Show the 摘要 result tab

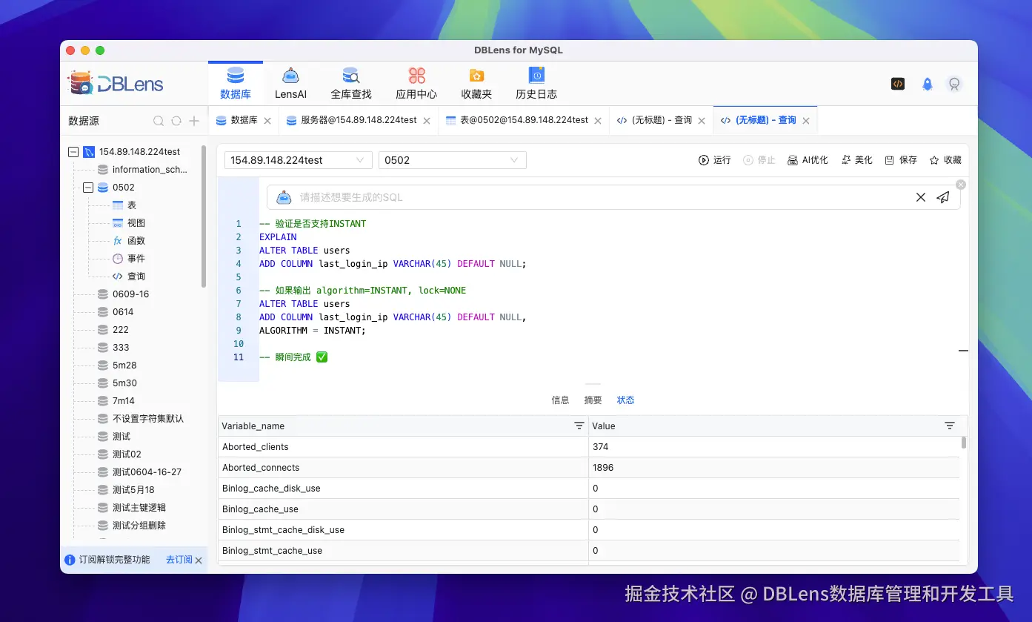point(593,400)
